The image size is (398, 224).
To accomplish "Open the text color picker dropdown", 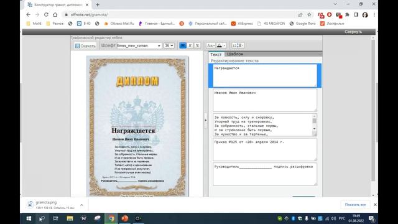I will point(221,45).
